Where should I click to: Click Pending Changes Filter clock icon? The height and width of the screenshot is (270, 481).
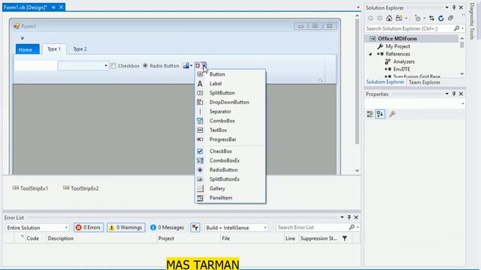point(418,18)
